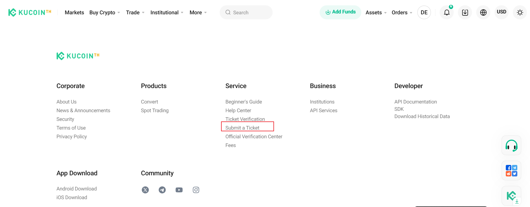This screenshot has width=530, height=207.
Task: Select the USD currency button
Action: [x=501, y=12]
